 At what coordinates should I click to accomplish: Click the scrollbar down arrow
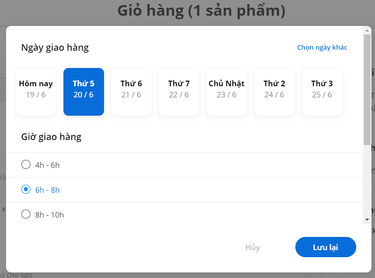(x=367, y=220)
